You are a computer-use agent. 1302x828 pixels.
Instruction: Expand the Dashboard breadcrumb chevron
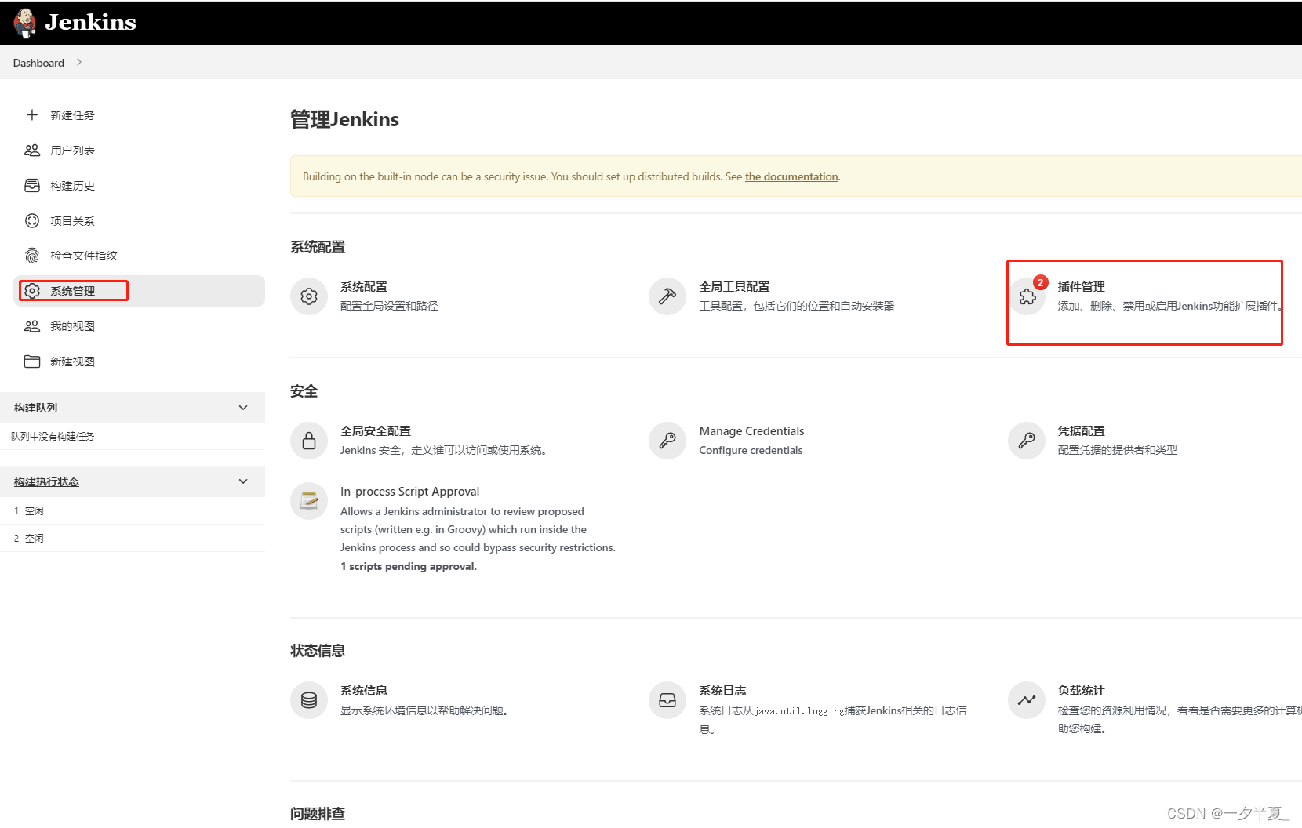[x=79, y=62]
